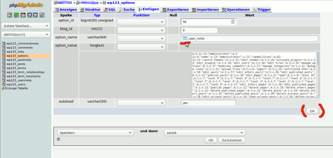This screenshot has height=158, width=333.
Task: Open the SQL query window icon
Action: click(x=23, y=15)
